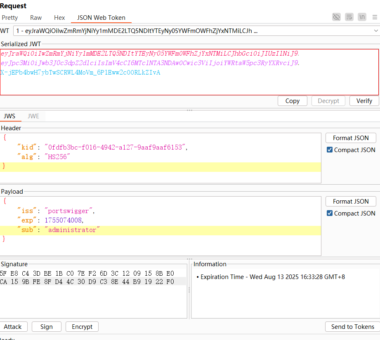The image size is (380, 340).
Task: Click the "sub" administrator value in Payload
Action: [x=72, y=230]
